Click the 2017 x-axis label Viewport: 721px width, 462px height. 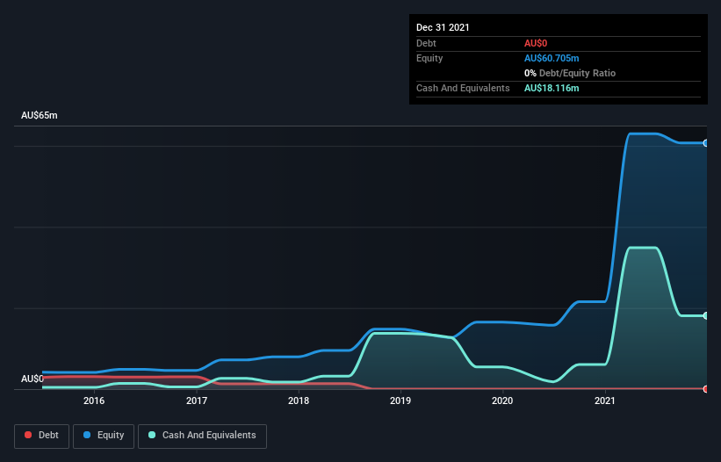click(197, 401)
